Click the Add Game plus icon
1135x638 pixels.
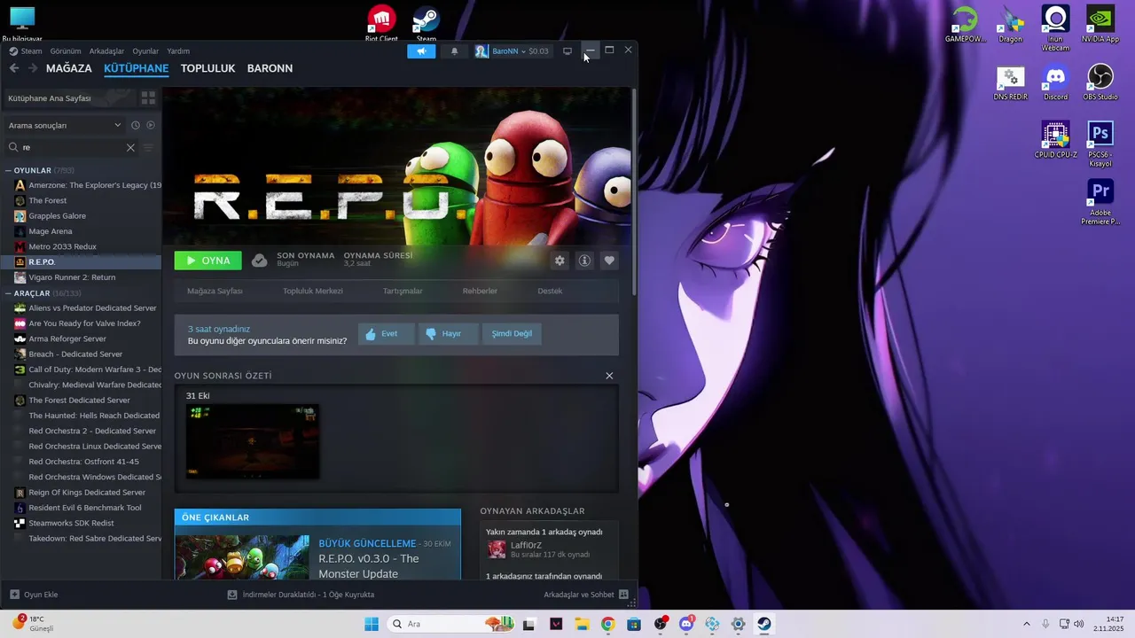(x=14, y=595)
